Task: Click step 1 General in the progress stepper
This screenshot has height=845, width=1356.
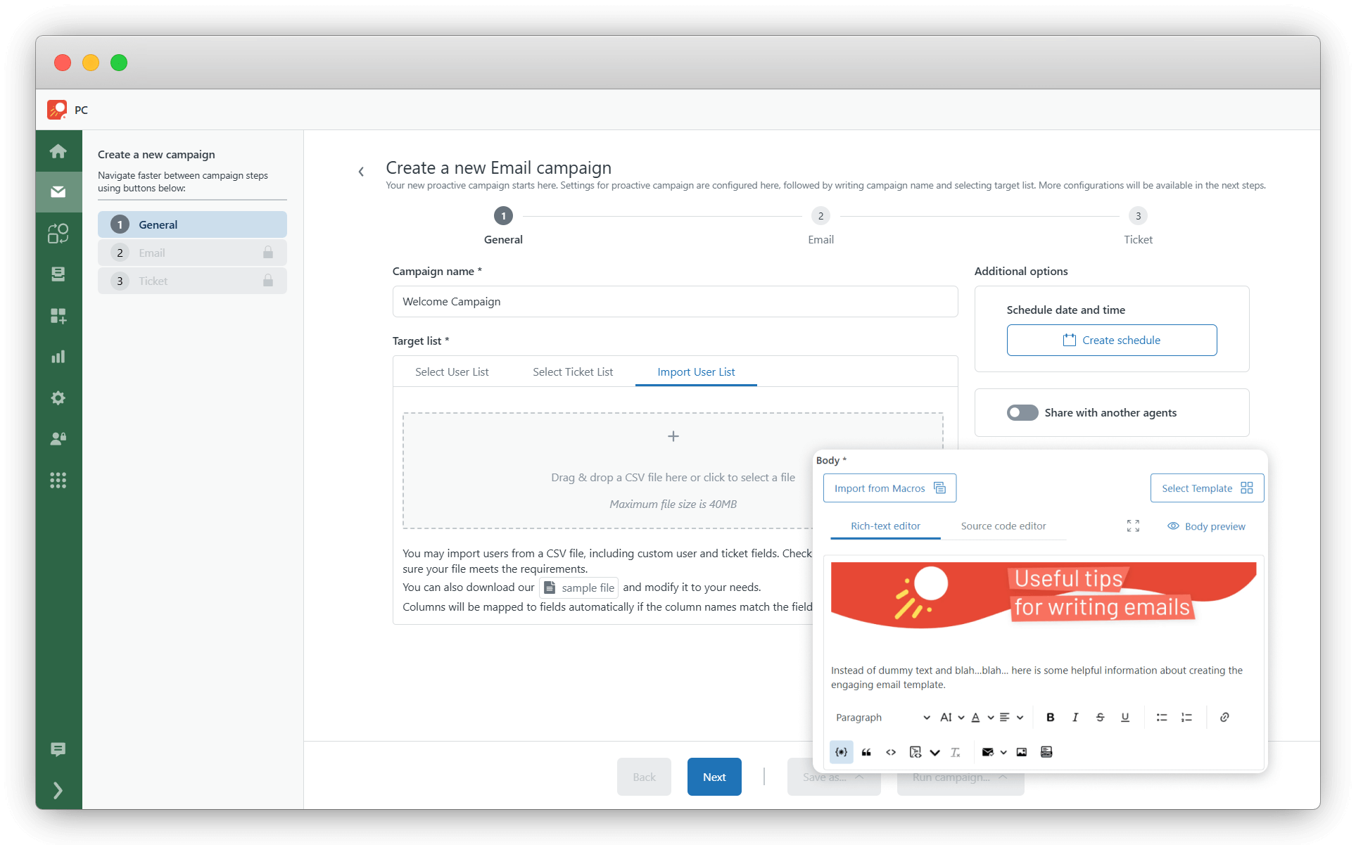Action: click(503, 225)
